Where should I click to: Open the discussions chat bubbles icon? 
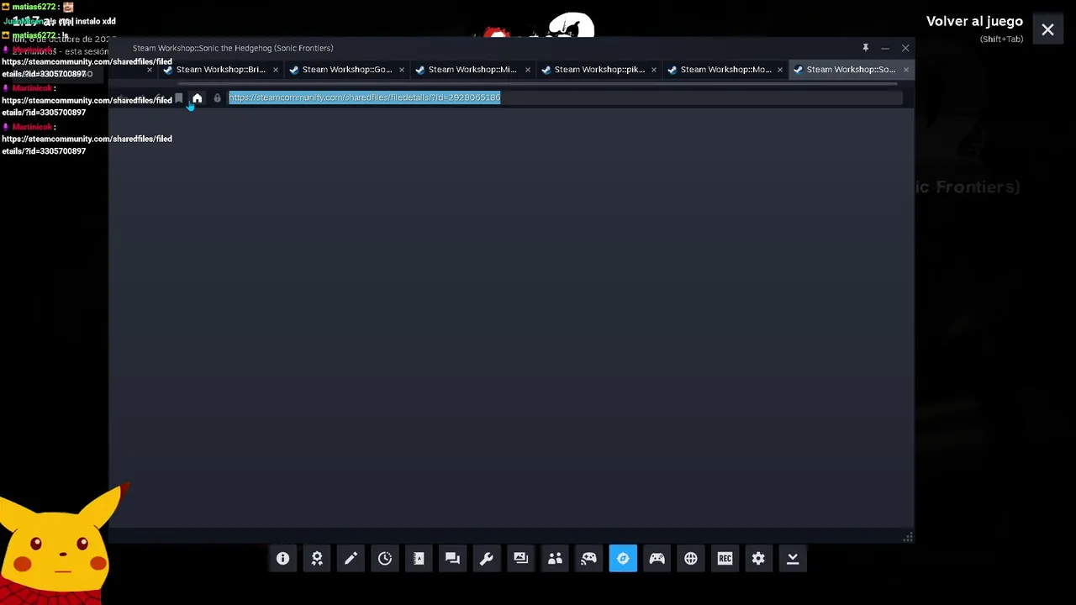coord(452,559)
